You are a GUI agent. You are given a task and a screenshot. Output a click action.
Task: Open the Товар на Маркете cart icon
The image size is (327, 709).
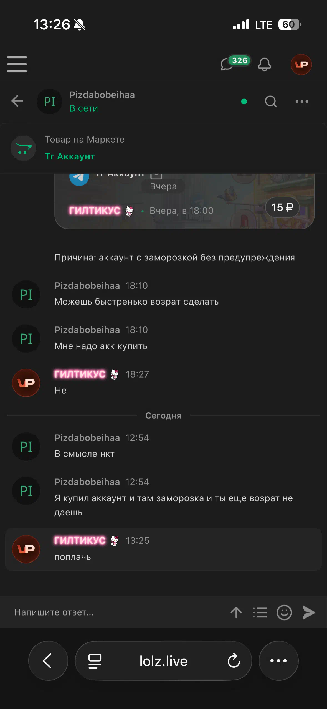point(23,148)
